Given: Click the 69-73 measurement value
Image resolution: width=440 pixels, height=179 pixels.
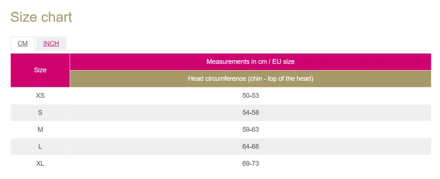Looking at the screenshot, I should point(250,164).
